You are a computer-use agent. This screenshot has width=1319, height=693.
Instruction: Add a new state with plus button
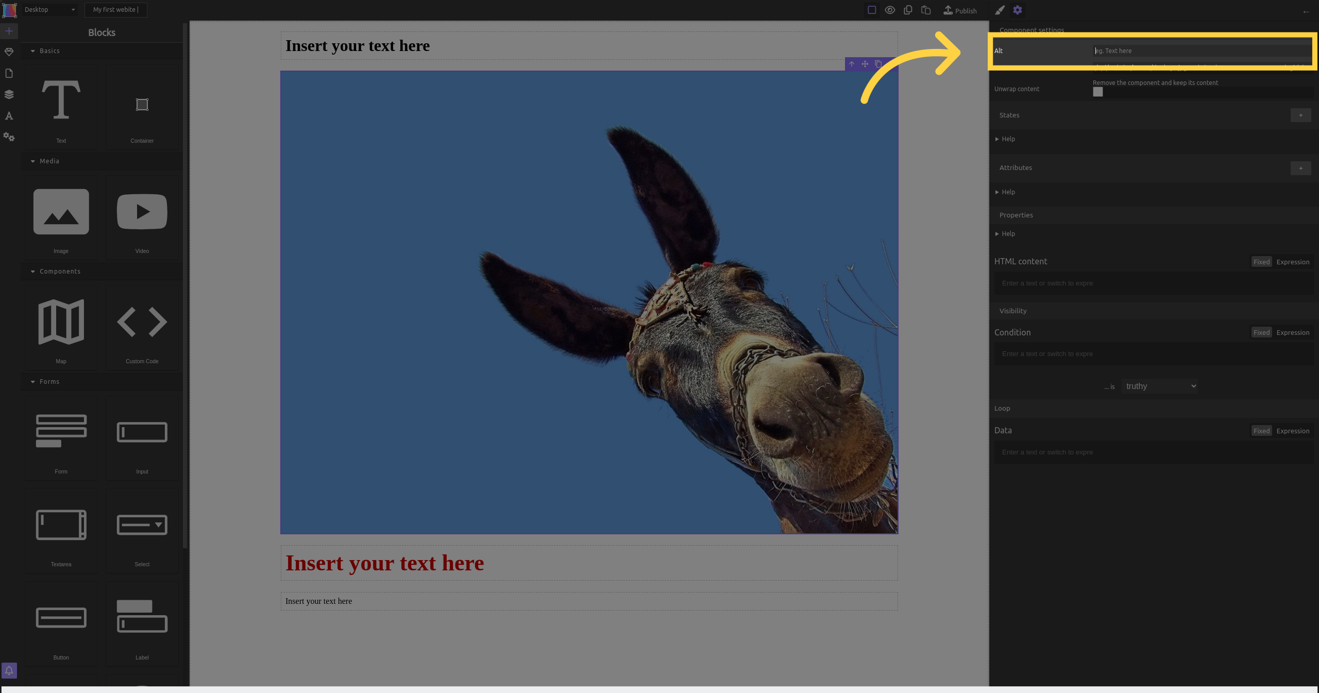(x=1300, y=115)
